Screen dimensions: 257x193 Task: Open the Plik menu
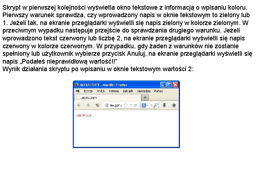[x=78, y=91]
